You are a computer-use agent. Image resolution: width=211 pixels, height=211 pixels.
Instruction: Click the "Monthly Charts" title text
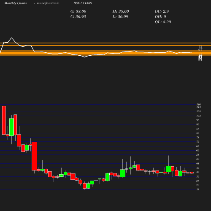15,3
